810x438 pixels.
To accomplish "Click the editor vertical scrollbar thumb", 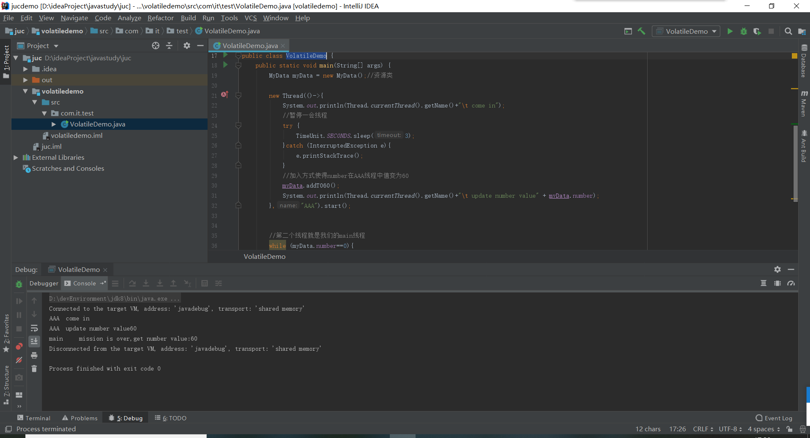I will (x=796, y=163).
